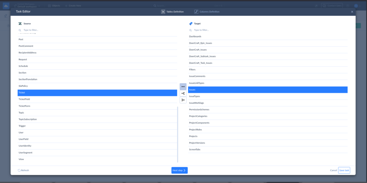
Task: Click the source filter magnifier icon
Action: [x=20, y=30]
